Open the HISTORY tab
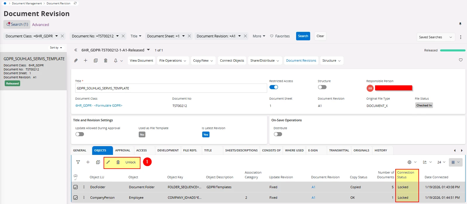Screen dimensions: 467x204 [x=381, y=150]
